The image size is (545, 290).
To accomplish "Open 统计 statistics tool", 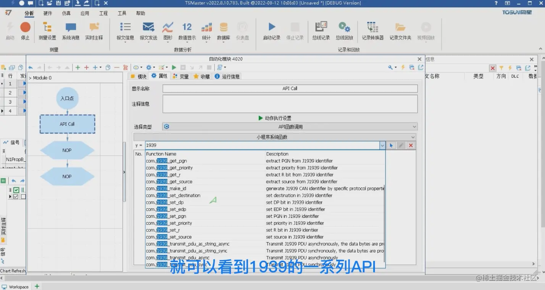I will (x=206, y=31).
